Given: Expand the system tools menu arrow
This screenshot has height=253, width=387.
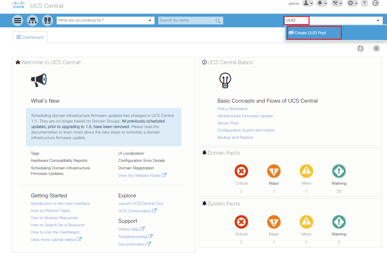Looking at the screenshot, I should tap(341, 4).
